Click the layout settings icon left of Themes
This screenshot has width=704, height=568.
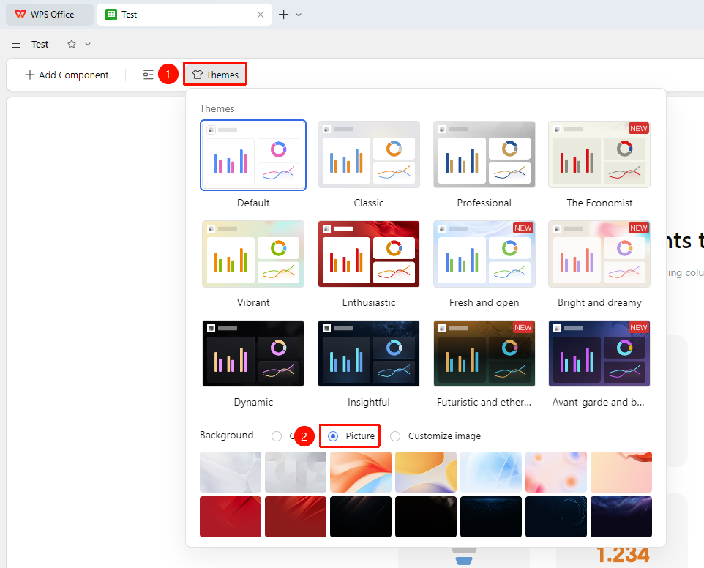pos(148,75)
